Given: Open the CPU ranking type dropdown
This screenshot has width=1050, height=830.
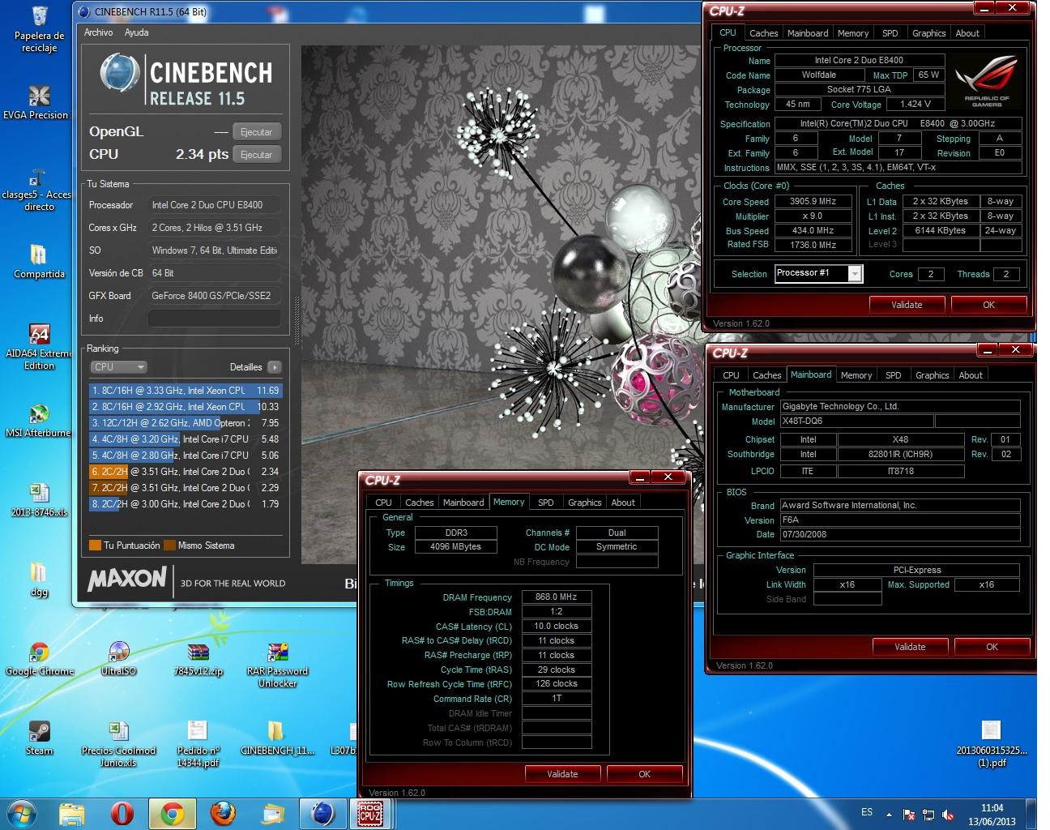Looking at the screenshot, I should point(118,367).
